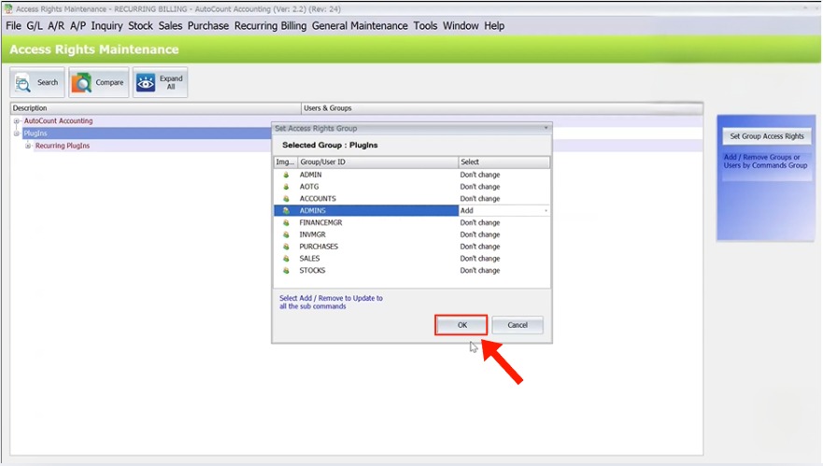Screen dimensions: 823x466
Task: Select the INVMGR group row
Action: [412, 234]
